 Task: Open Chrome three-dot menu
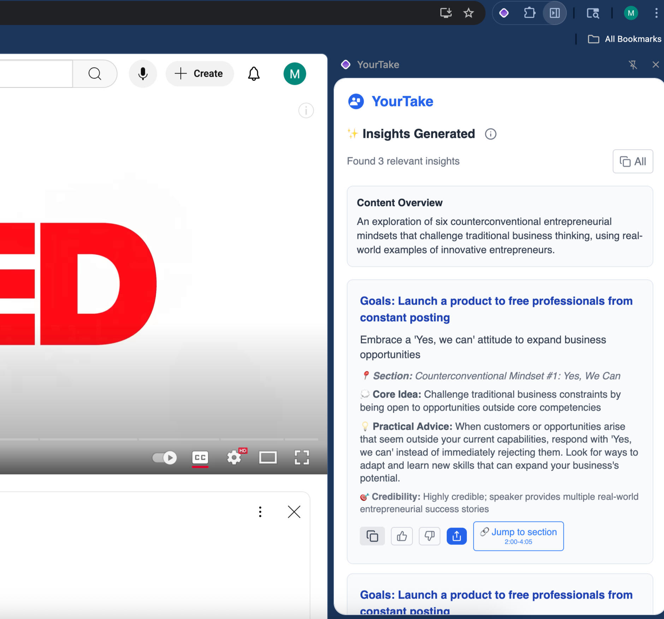656,13
